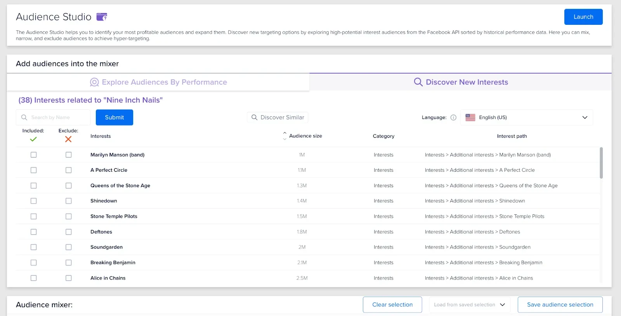
Task: Exclude Queens of the Stone Age
Action: (x=69, y=186)
